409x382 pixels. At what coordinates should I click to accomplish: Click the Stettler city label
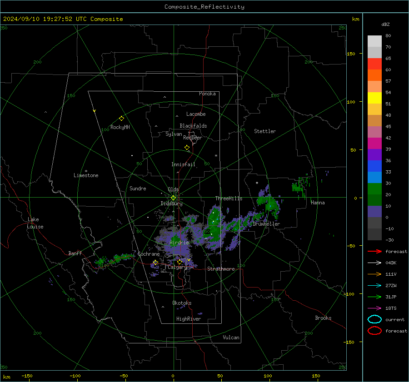point(265,131)
